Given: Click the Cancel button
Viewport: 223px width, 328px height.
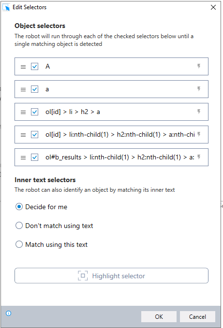Looking at the screenshot, I should (x=197, y=317).
